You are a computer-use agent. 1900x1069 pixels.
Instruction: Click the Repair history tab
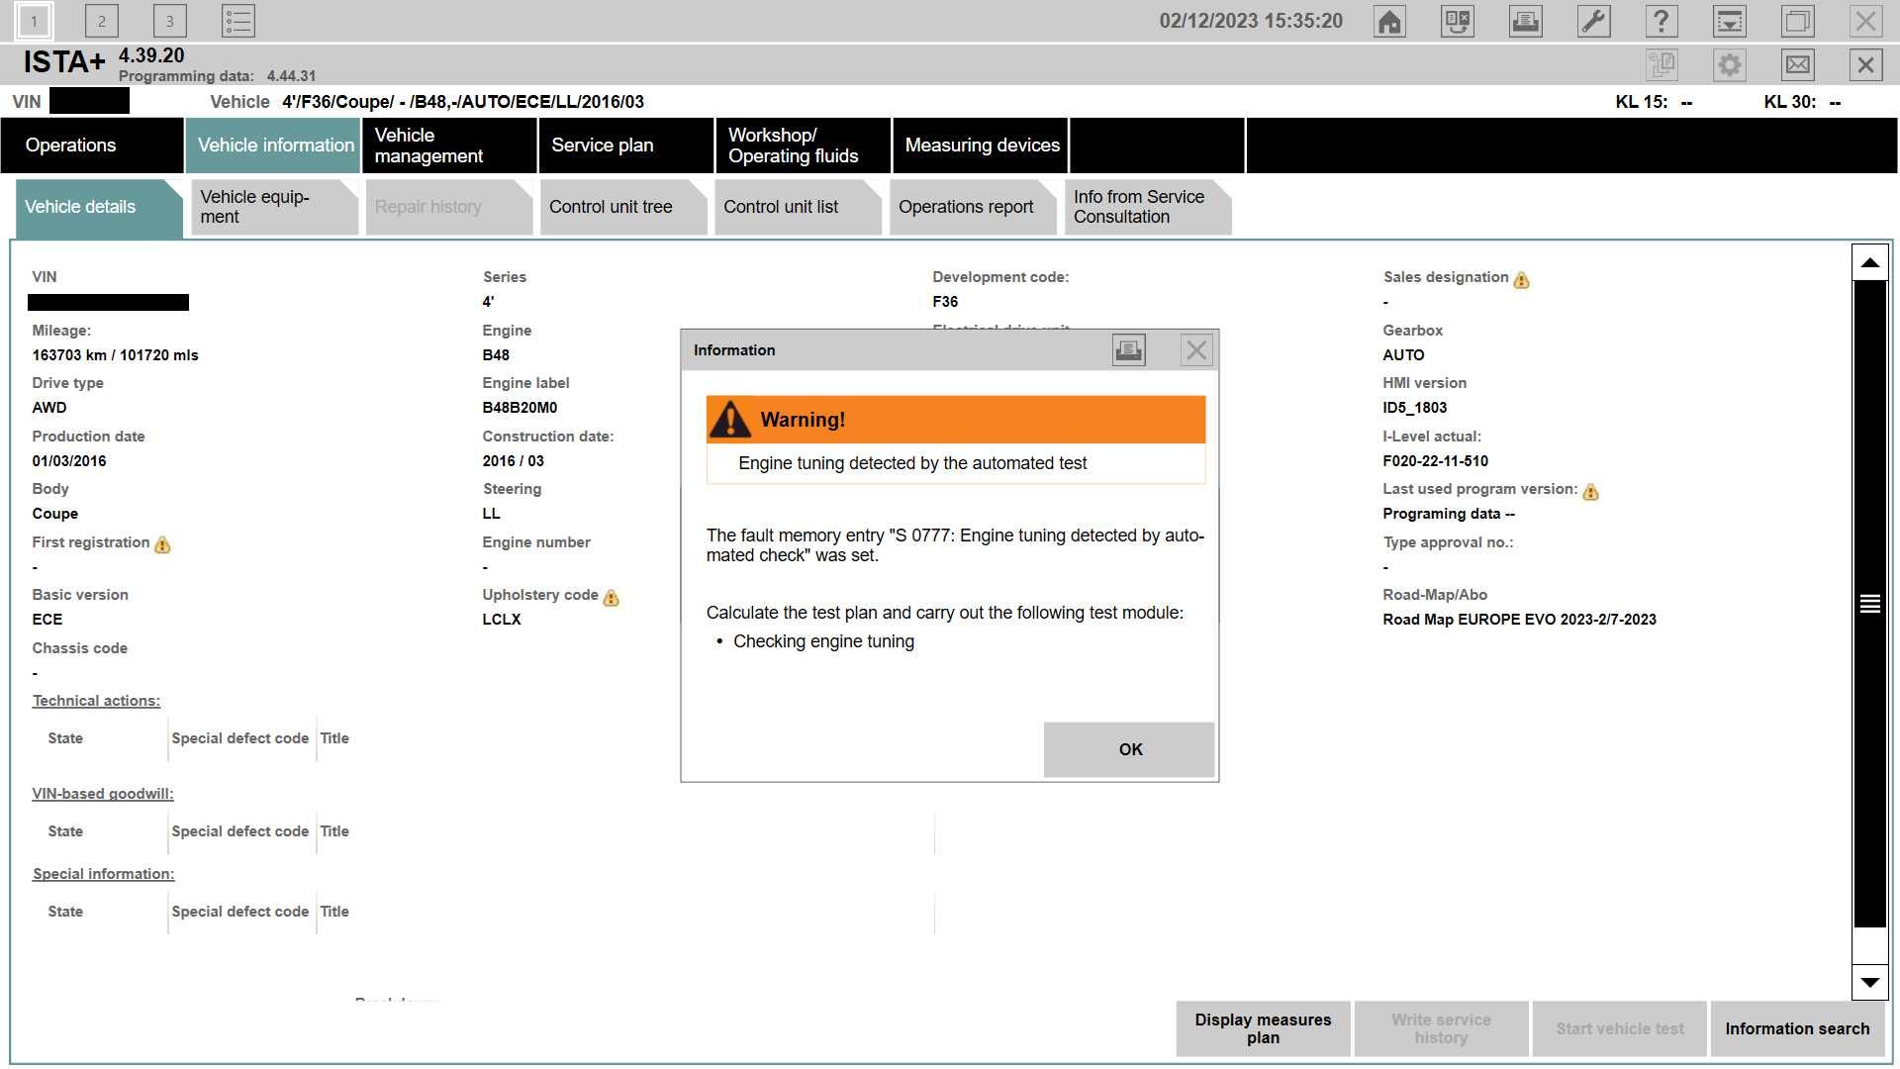[x=448, y=207]
